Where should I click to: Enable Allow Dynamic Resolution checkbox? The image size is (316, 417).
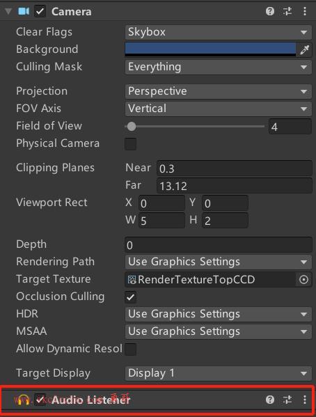(x=131, y=349)
